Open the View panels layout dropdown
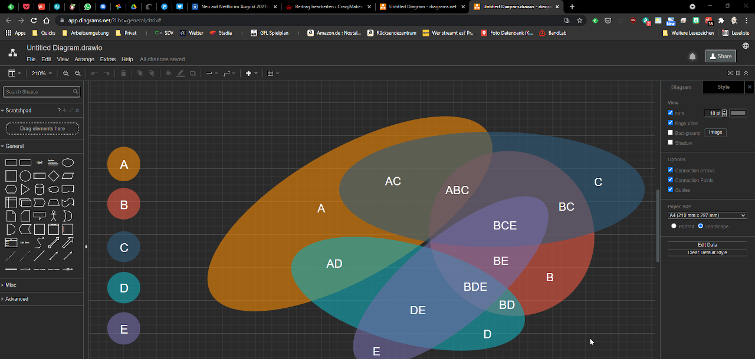The height and width of the screenshot is (359, 755). pos(14,74)
